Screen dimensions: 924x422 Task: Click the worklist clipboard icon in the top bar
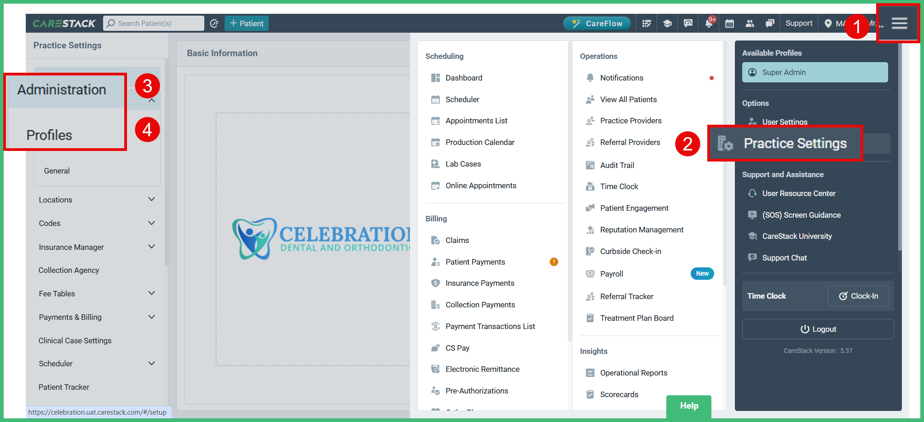647,23
